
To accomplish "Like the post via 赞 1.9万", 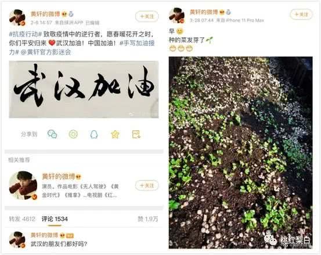I will 148,219.
